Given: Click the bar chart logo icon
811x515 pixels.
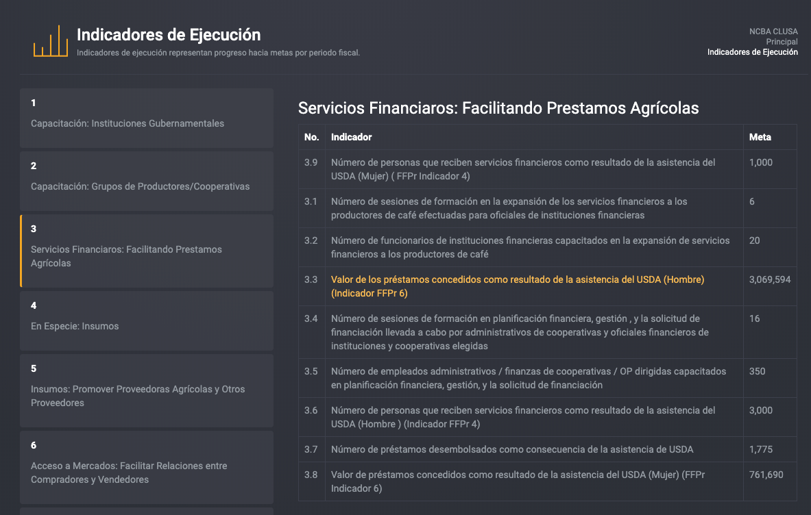Looking at the screenshot, I should tap(51, 41).
